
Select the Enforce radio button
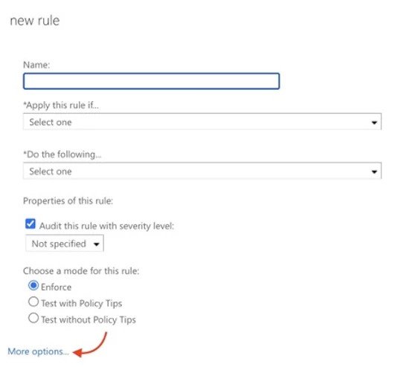click(33, 285)
